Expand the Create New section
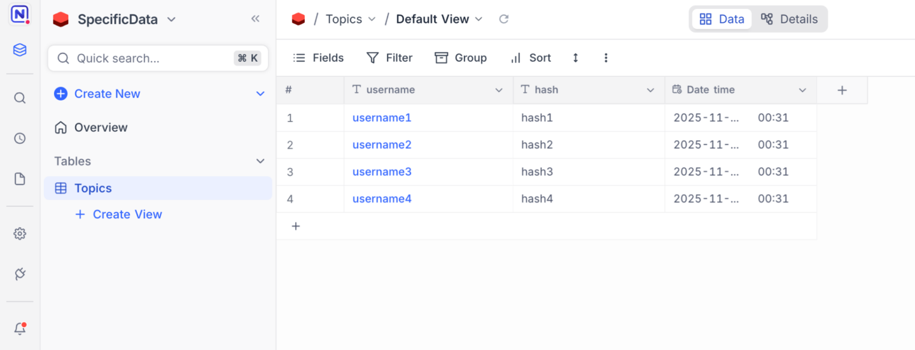Image resolution: width=915 pixels, height=350 pixels. pos(260,93)
